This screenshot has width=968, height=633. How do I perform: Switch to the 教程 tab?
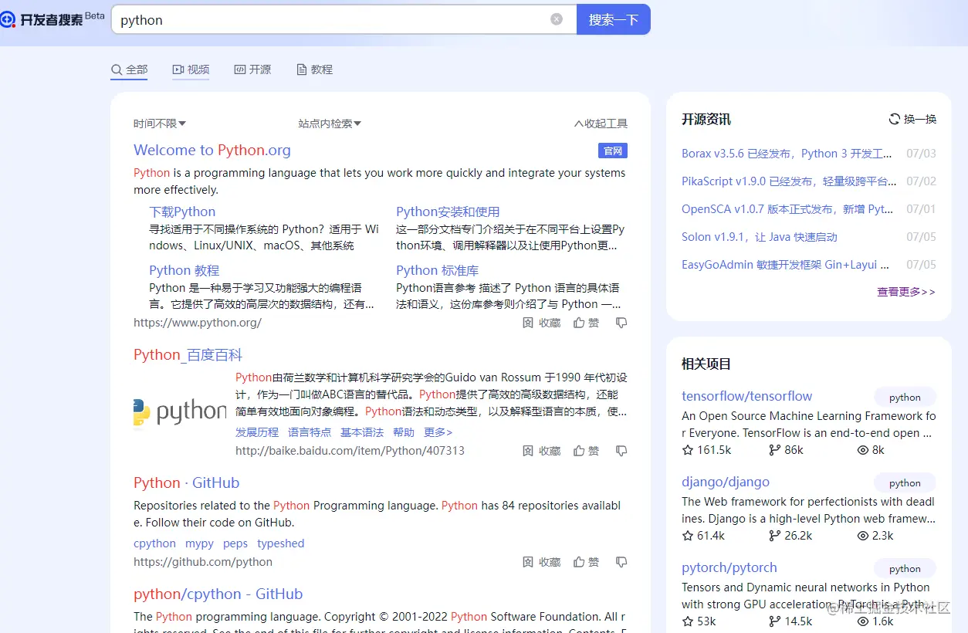pos(314,69)
